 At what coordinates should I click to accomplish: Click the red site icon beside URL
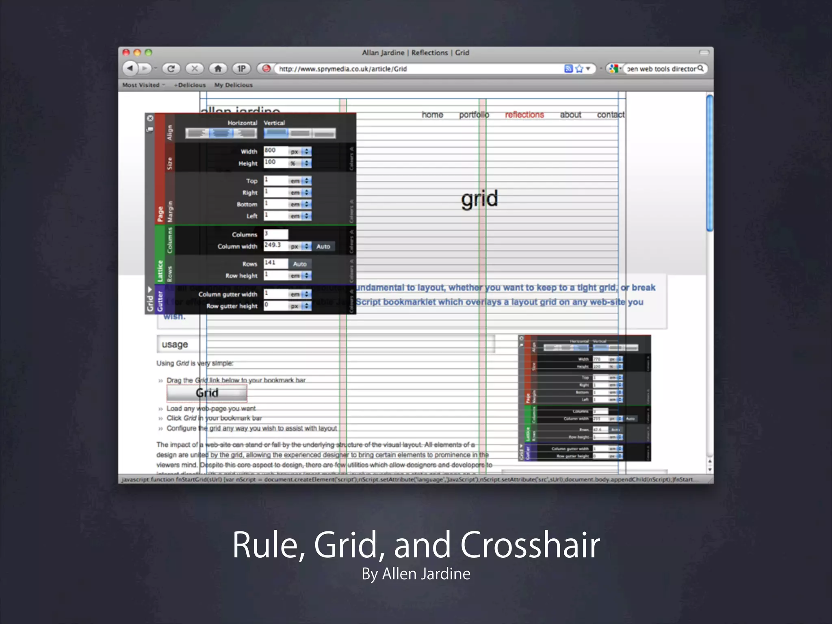point(266,69)
